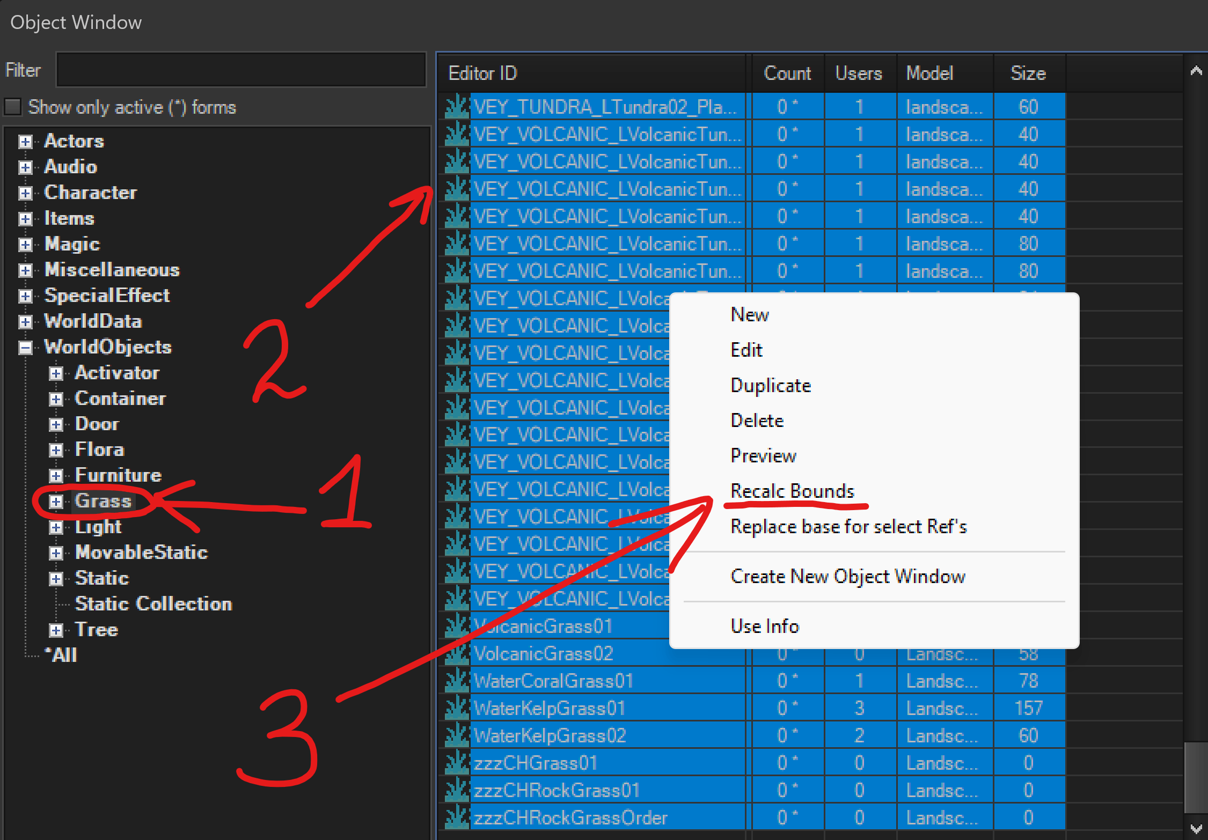The height and width of the screenshot is (840, 1208).
Task: Click into the Filter text field
Action: (241, 70)
